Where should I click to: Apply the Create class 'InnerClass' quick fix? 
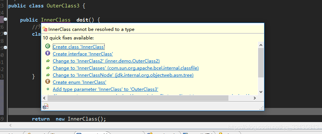(x=79, y=47)
